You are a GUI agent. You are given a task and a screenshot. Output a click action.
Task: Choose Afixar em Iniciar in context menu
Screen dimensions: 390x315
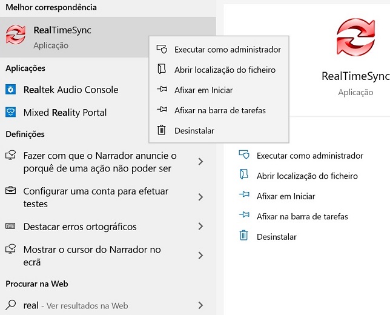pos(219,90)
